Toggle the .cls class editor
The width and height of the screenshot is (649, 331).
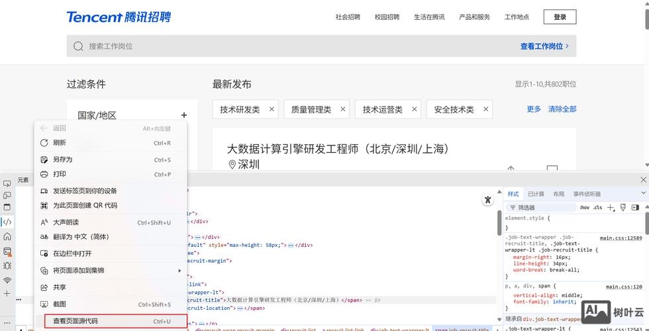[597, 207]
